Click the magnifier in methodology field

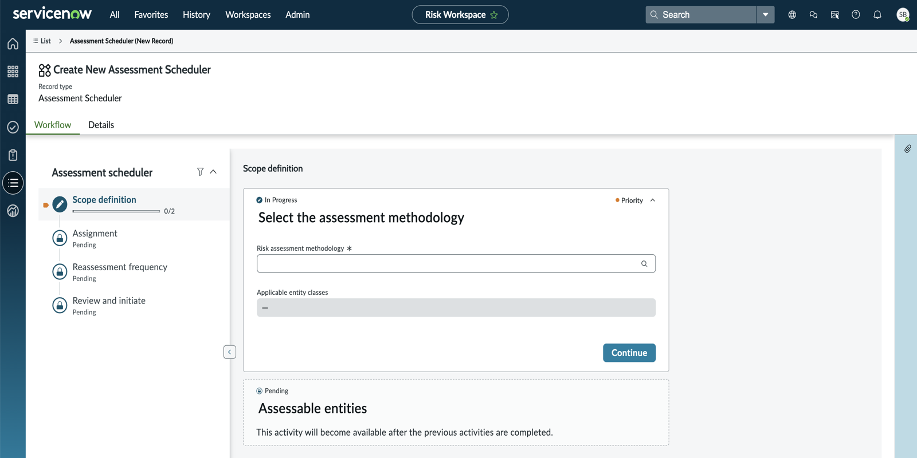(x=644, y=264)
